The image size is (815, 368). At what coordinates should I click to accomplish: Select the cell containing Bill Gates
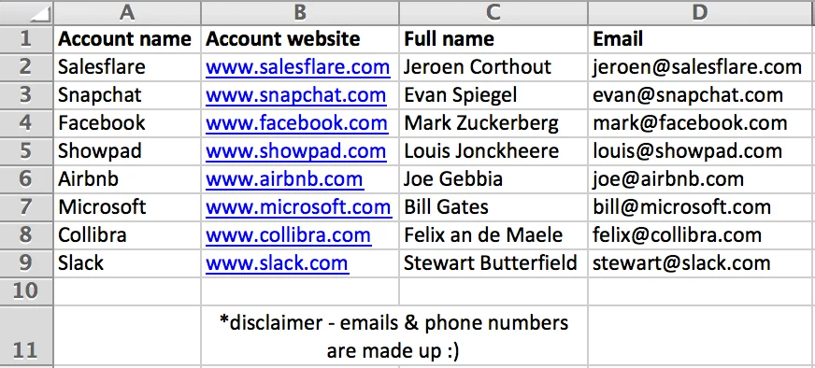coord(493,206)
